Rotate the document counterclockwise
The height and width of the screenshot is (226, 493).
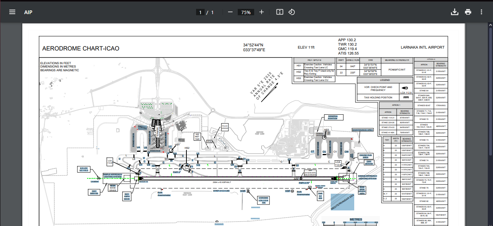point(292,12)
